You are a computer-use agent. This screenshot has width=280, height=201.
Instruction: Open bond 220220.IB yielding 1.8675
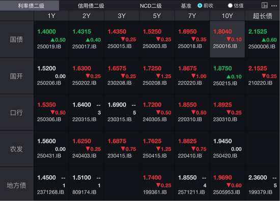tap(192, 76)
